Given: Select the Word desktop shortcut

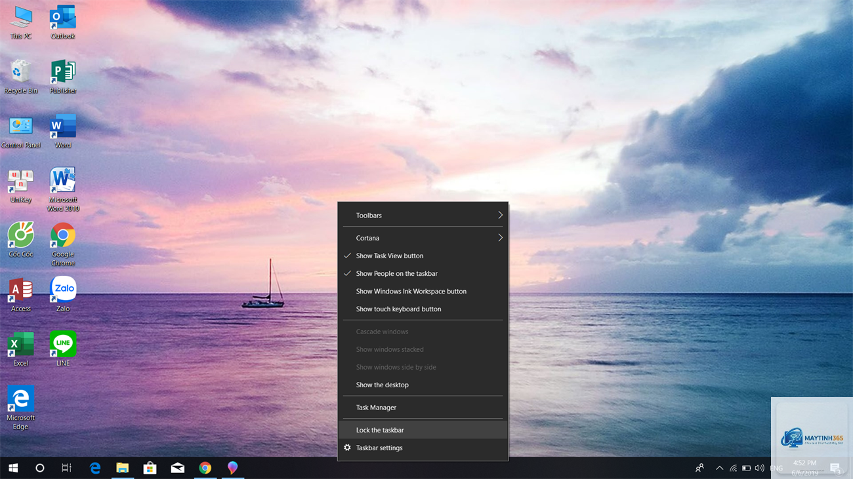Looking at the screenshot, I should [x=63, y=132].
